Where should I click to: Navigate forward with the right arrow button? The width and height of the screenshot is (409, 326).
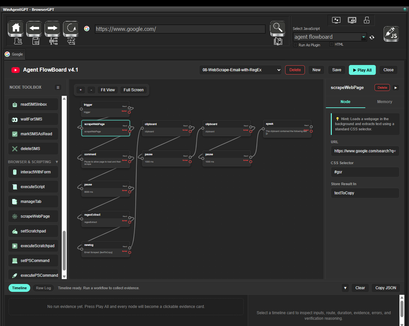click(x=53, y=28)
